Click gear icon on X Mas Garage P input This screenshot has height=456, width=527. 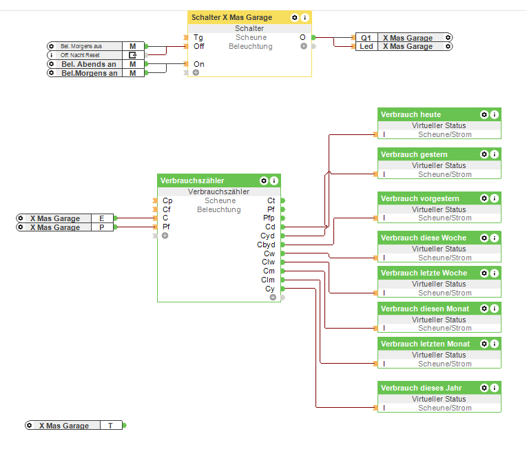click(x=21, y=227)
